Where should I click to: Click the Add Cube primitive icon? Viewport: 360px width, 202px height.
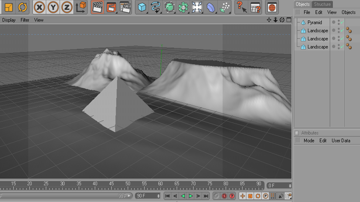coord(142,7)
